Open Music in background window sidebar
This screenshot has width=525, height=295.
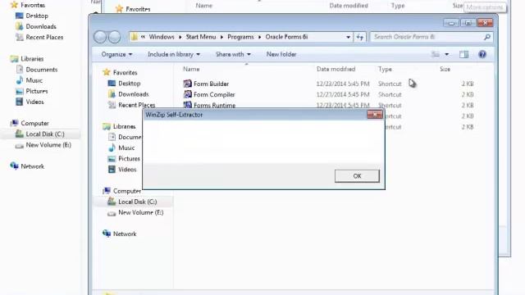pos(30,80)
